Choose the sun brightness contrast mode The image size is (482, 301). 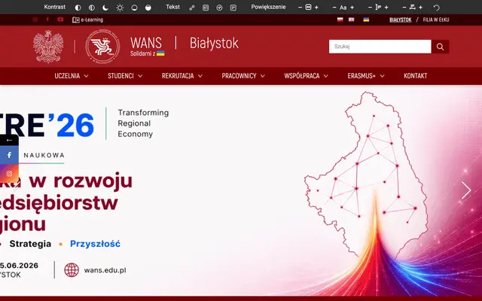[x=120, y=8]
